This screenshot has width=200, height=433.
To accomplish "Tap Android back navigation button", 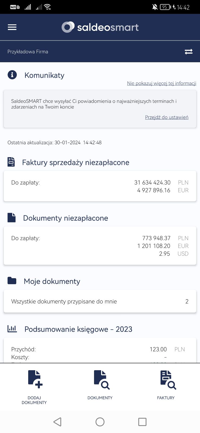I will [x=57, y=422].
